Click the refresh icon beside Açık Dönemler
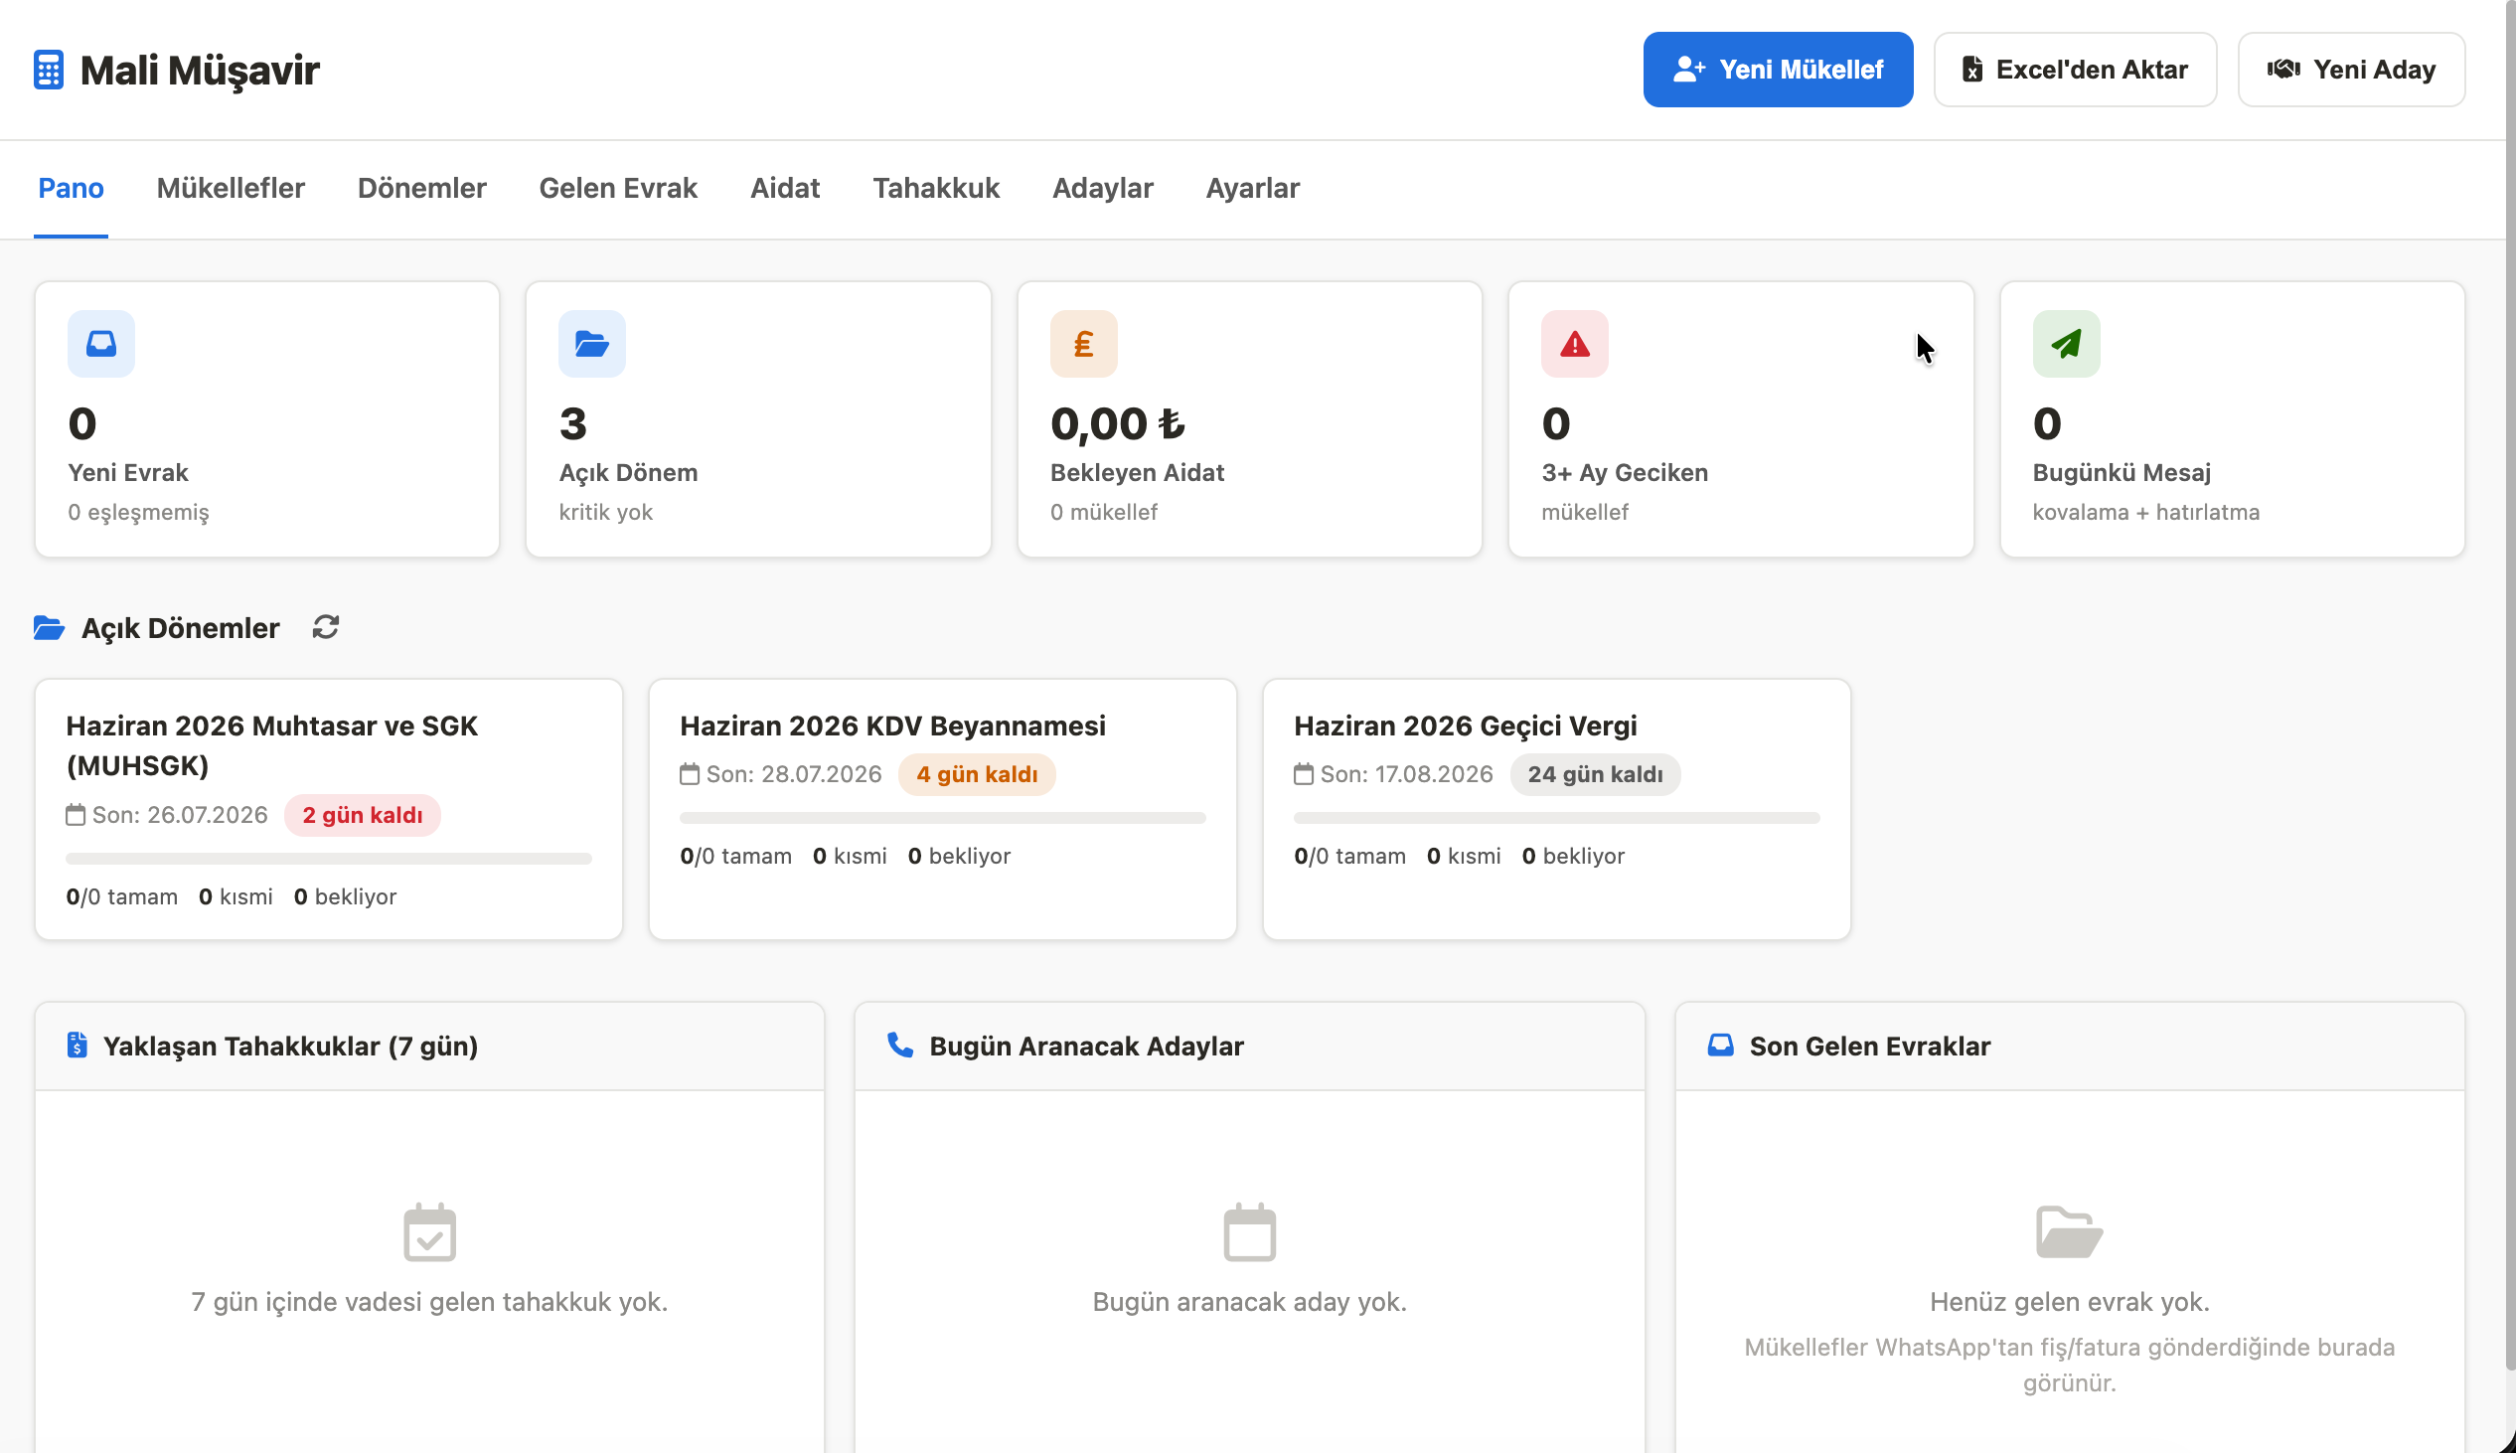2516x1453 pixels. coord(325,627)
